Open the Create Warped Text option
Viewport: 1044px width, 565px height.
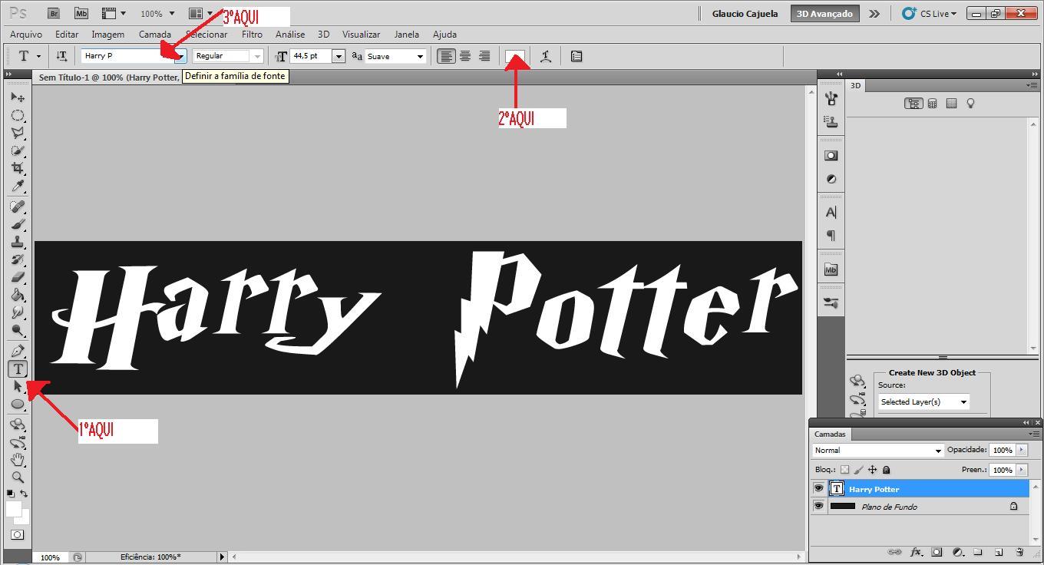point(546,56)
